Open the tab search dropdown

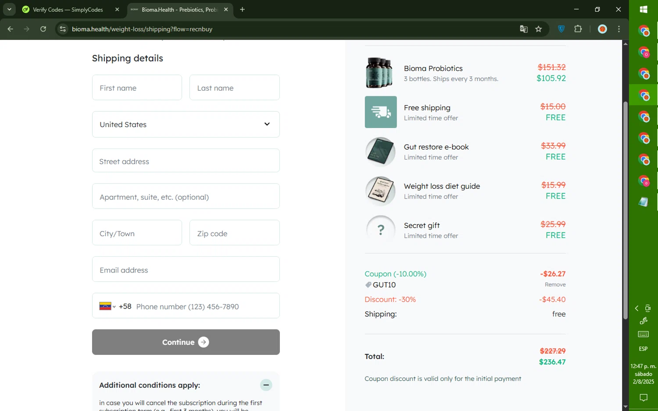point(9,9)
